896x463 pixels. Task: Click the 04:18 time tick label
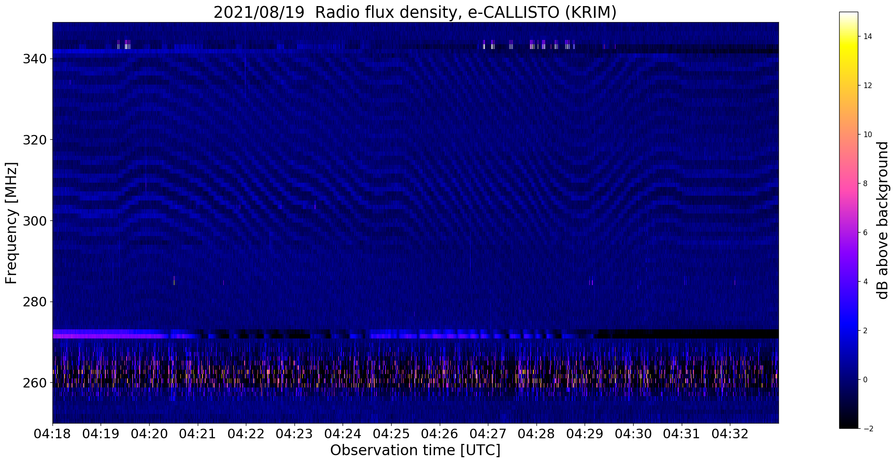coord(52,434)
